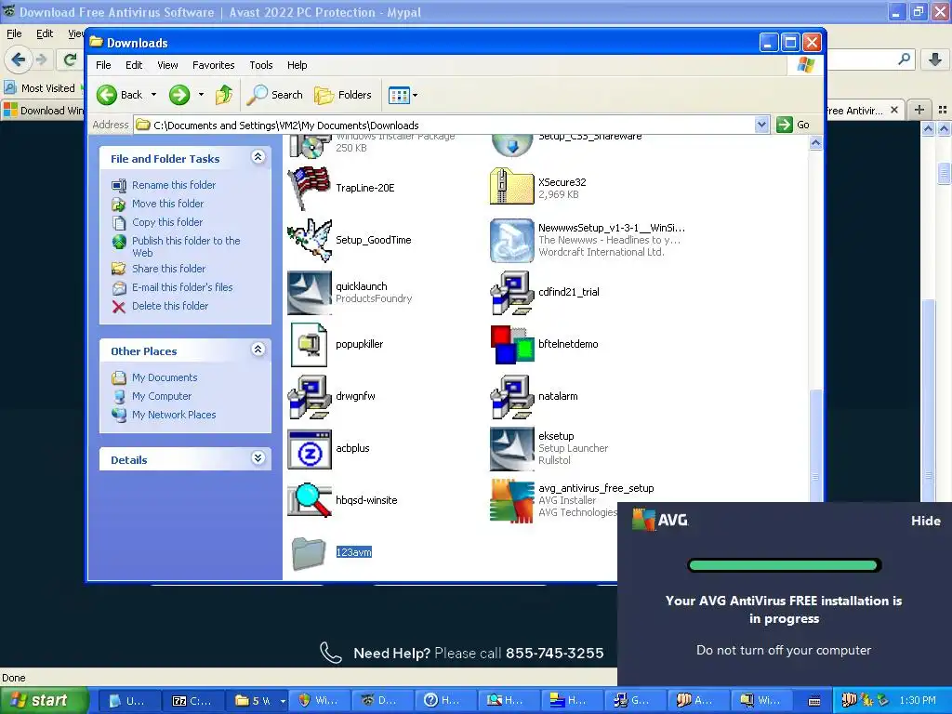Open My Computer from Other Places

[162, 396]
